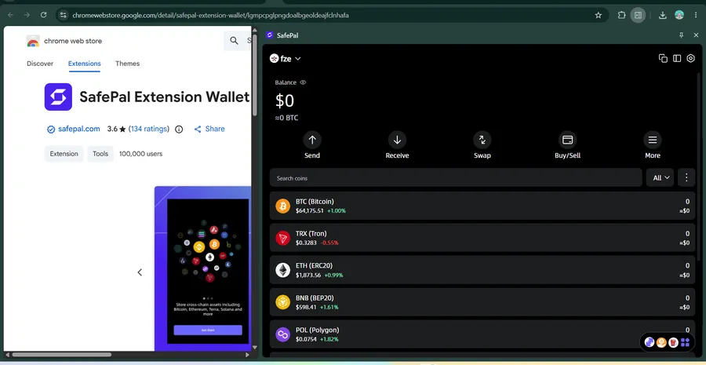
Task: Select the BNB (BEP20) coin row
Action: (482, 302)
